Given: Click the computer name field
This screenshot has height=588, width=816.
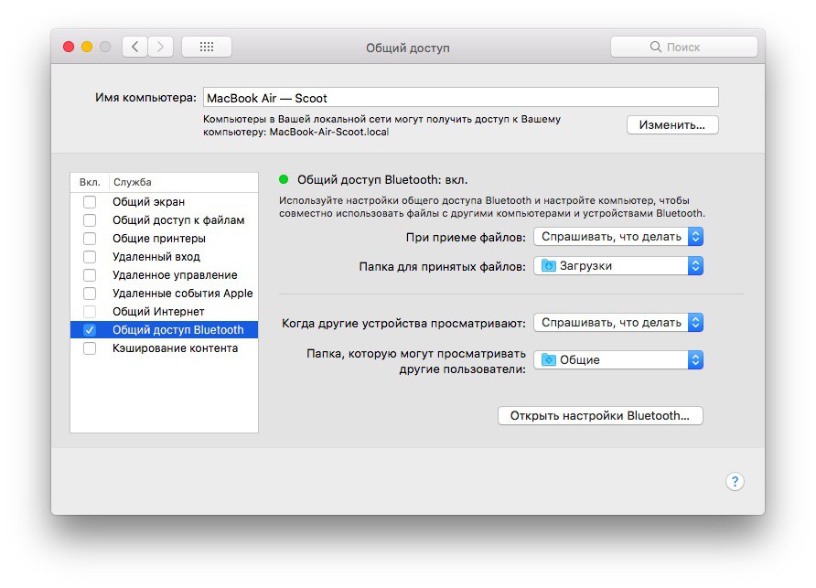Looking at the screenshot, I should (x=460, y=98).
